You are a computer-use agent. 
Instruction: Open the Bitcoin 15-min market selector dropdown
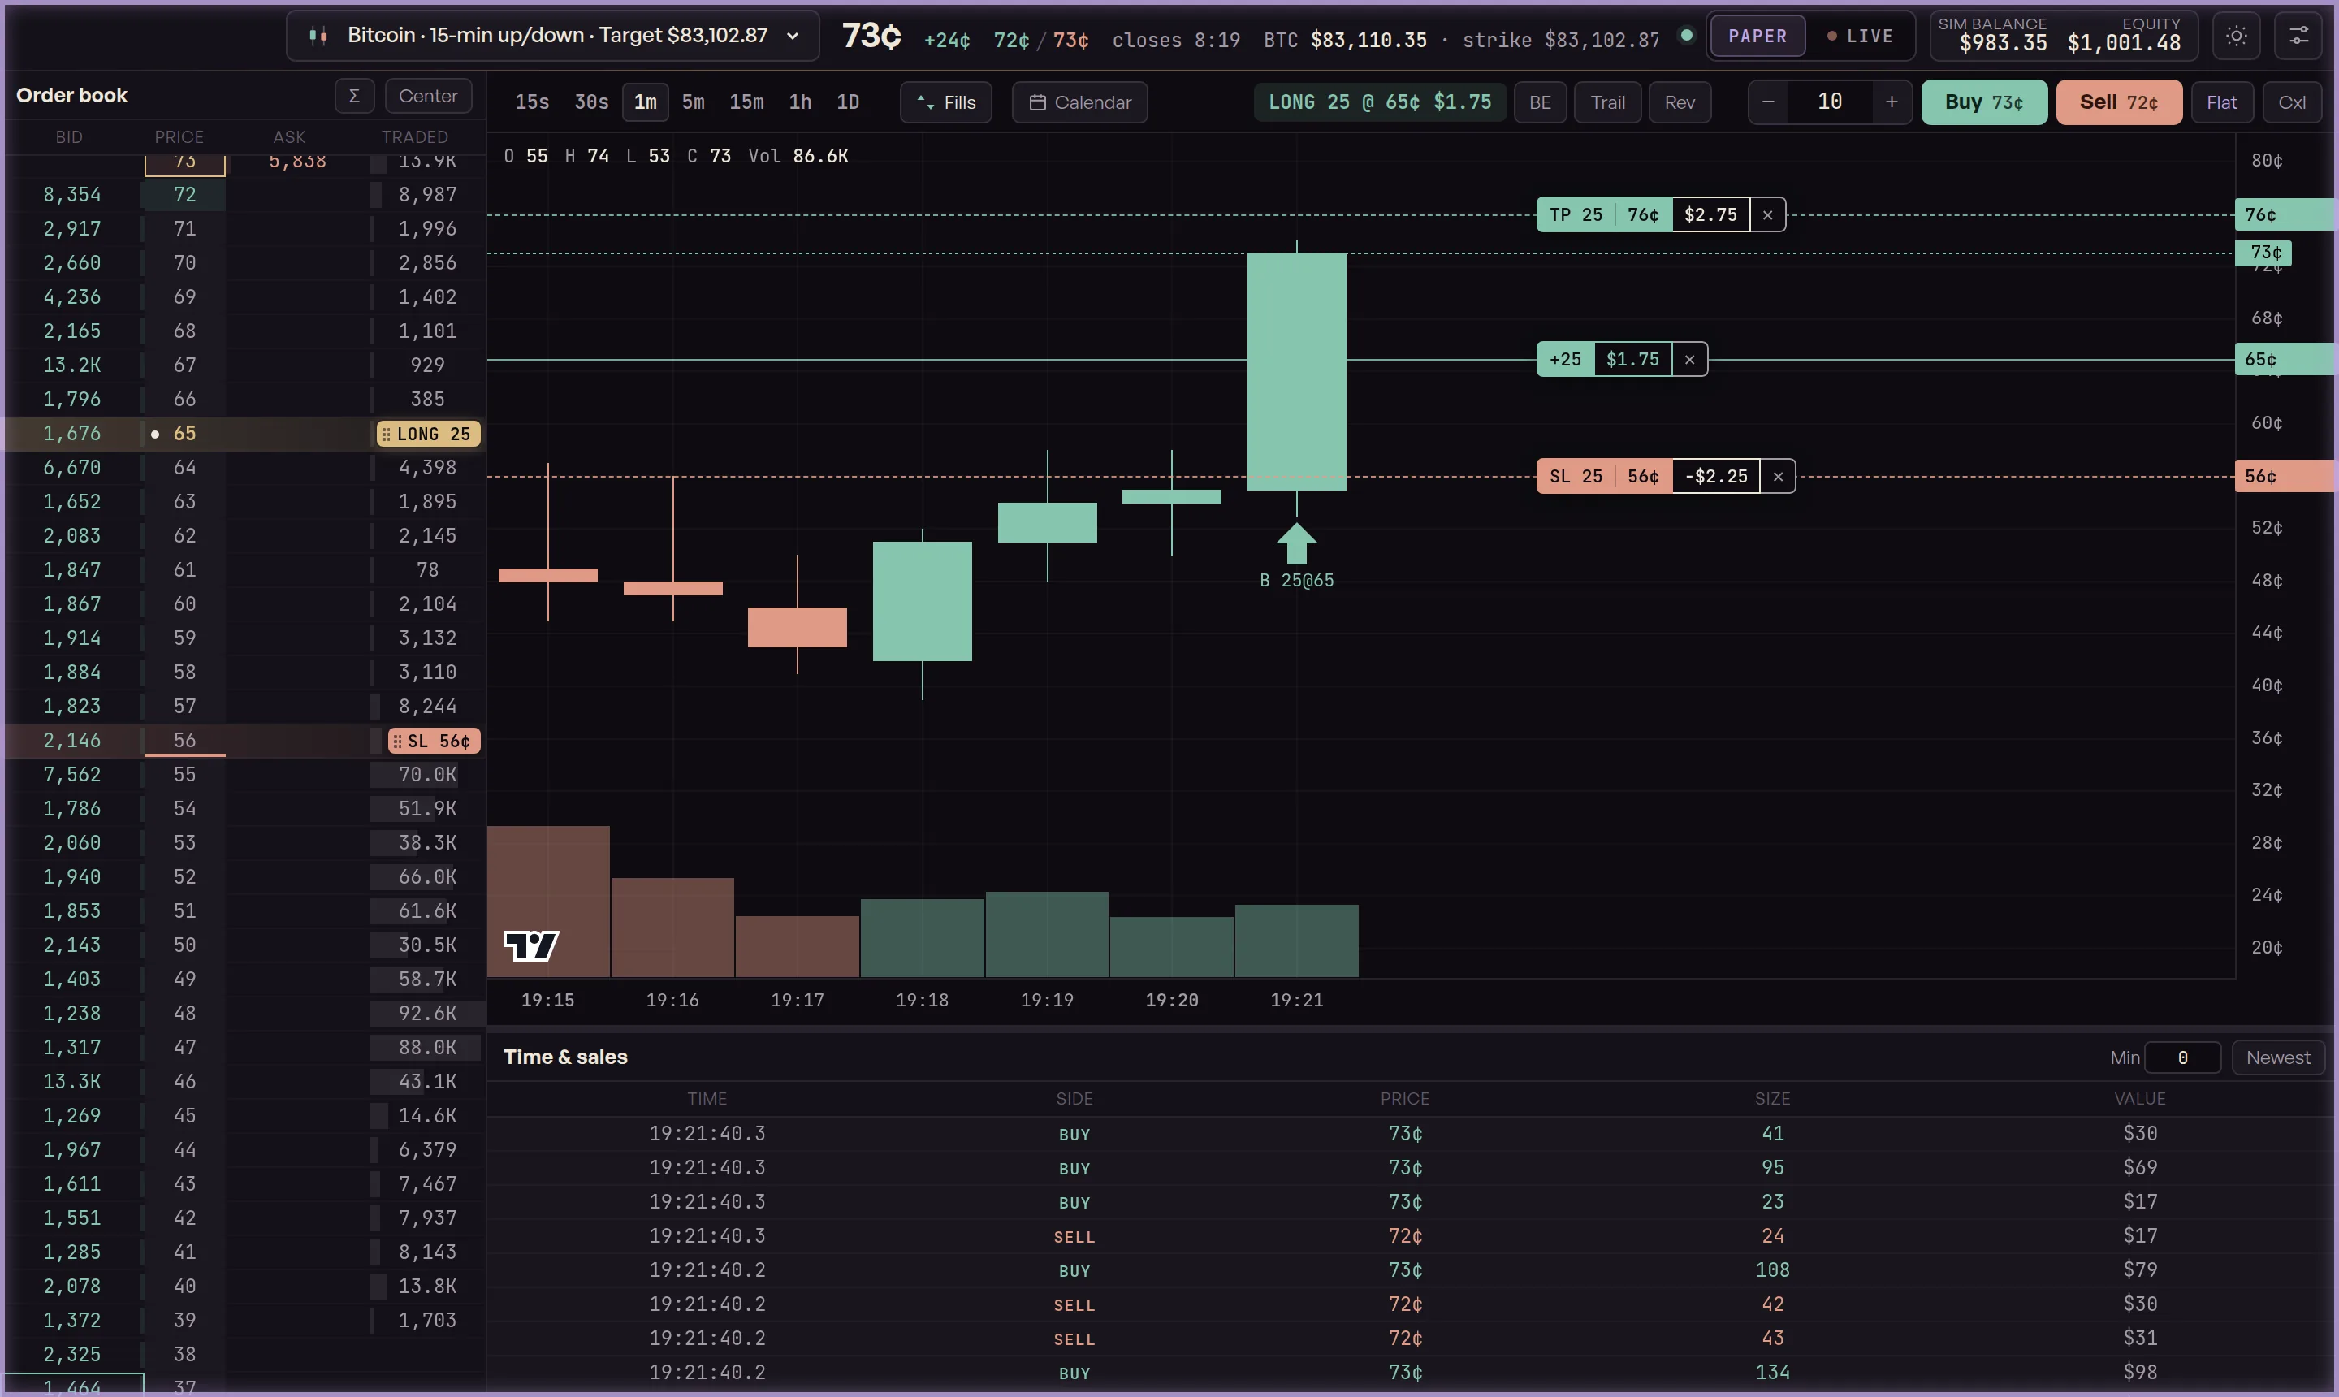552,36
